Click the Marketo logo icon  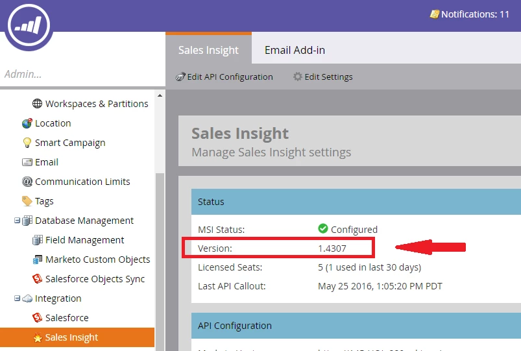(x=29, y=25)
